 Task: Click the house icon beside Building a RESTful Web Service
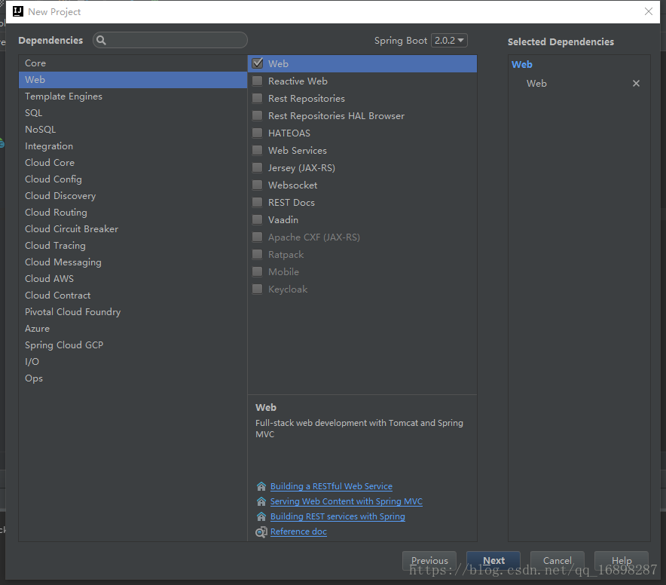point(261,486)
